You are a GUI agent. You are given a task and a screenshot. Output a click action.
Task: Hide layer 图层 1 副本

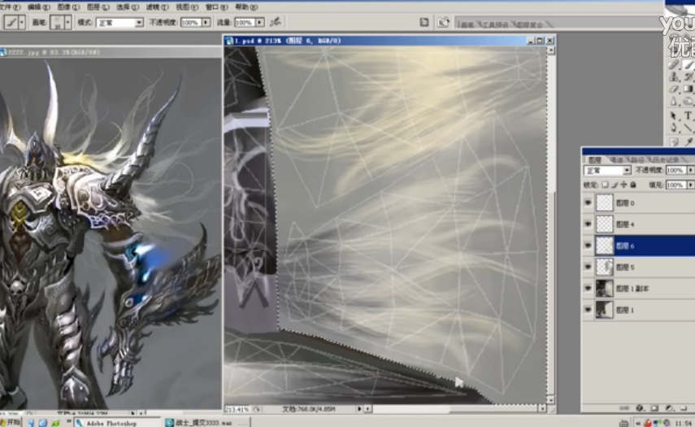[588, 288]
